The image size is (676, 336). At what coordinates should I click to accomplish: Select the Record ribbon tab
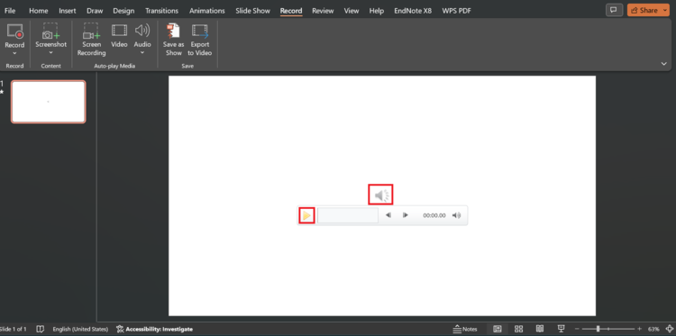coord(291,11)
